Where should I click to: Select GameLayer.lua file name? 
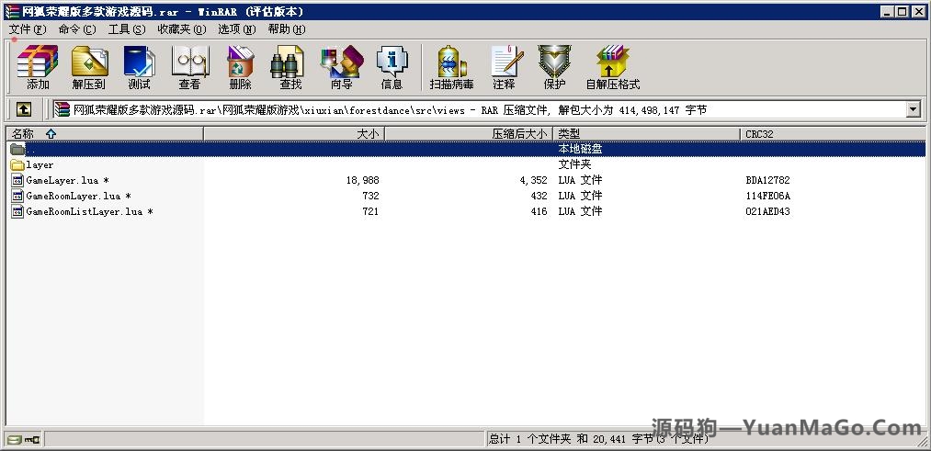pyautogui.click(x=67, y=180)
